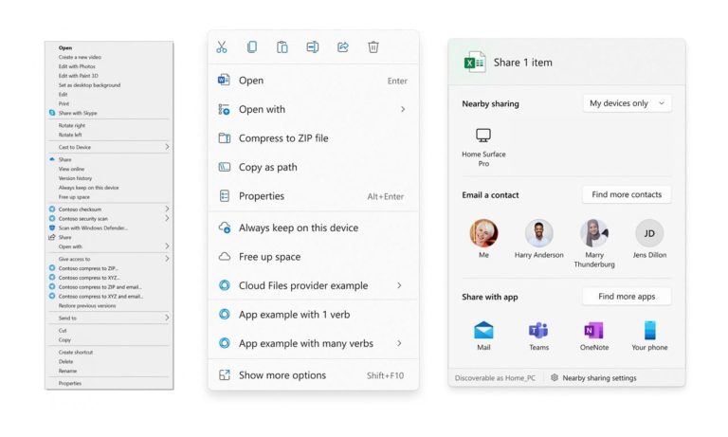This screenshot has height=437, width=728.
Task: Select Rotate left
Action: (x=69, y=135)
